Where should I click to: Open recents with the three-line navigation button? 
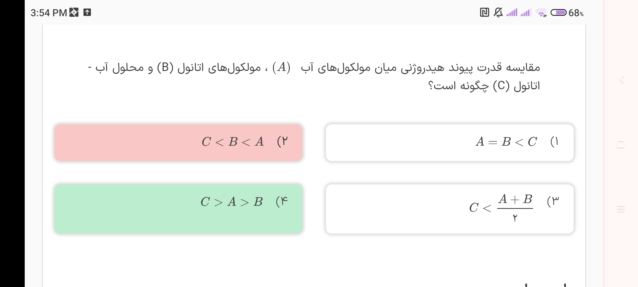pos(621,209)
